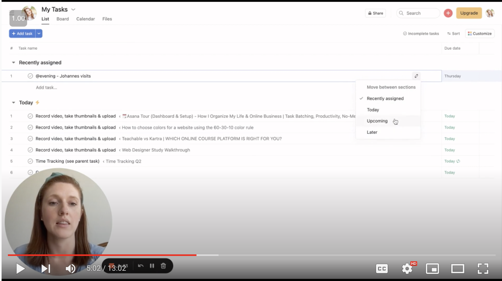Switch to the List tab
The height and width of the screenshot is (281, 502).
click(45, 19)
